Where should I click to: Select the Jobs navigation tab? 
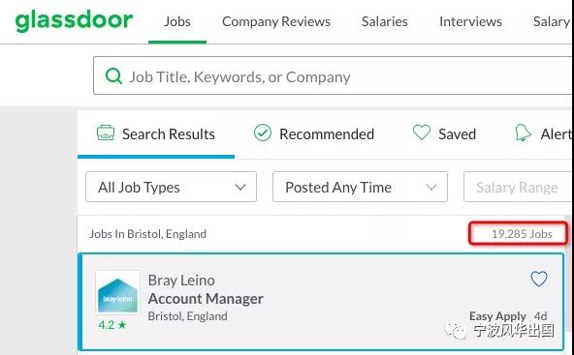pos(177,21)
